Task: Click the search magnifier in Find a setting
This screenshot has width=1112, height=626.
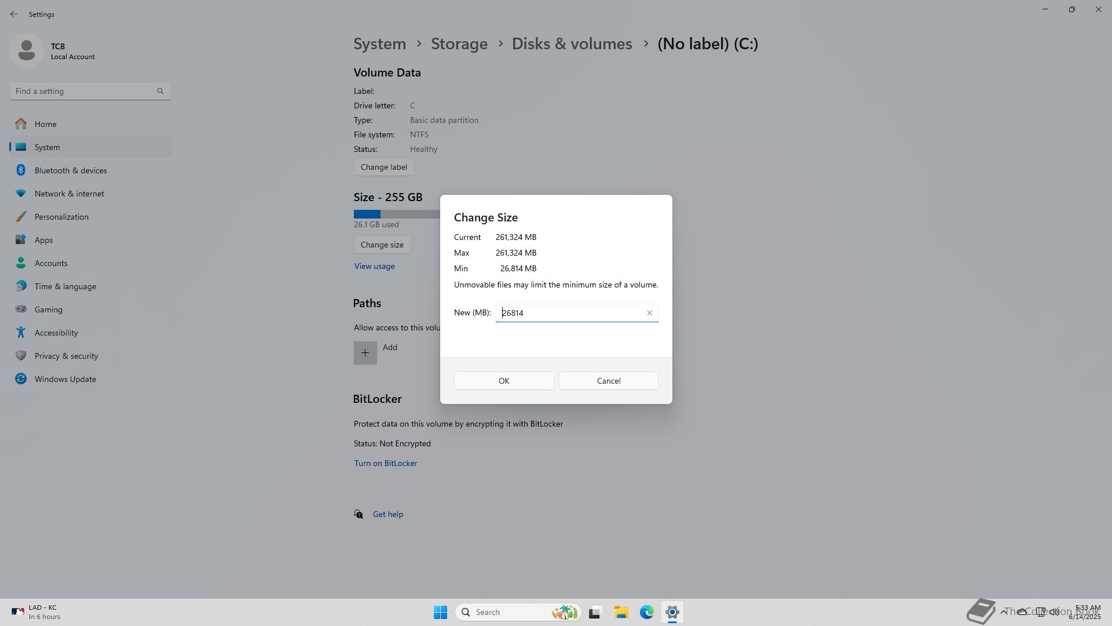Action: (x=160, y=91)
